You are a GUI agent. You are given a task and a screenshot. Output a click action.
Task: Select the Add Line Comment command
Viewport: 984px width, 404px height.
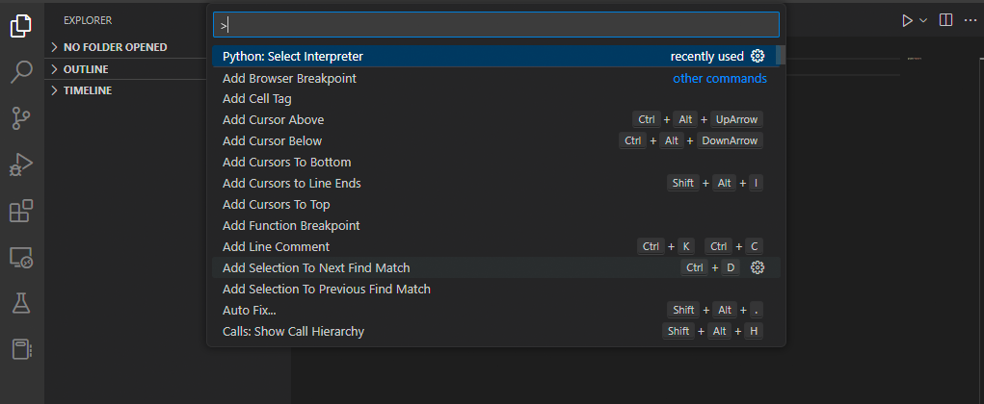[276, 246]
